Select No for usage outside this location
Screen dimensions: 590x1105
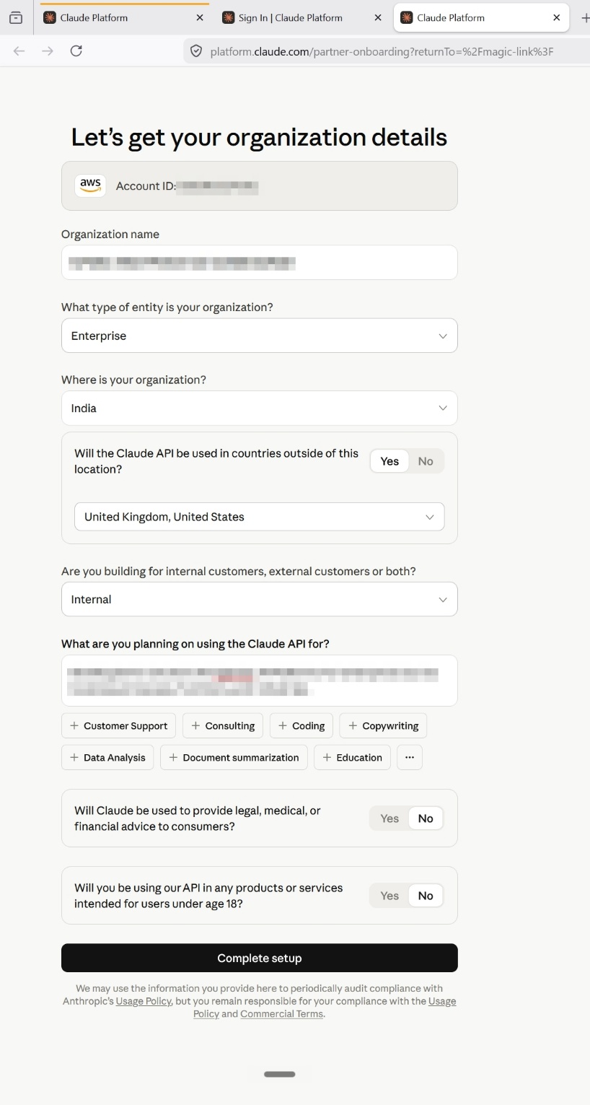point(426,461)
